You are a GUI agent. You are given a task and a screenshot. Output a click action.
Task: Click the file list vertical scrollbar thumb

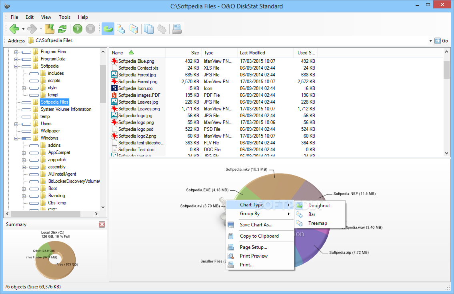446,70
